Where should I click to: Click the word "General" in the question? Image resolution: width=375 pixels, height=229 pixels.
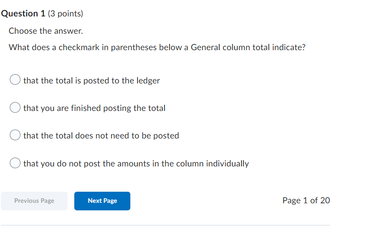pos(205,47)
